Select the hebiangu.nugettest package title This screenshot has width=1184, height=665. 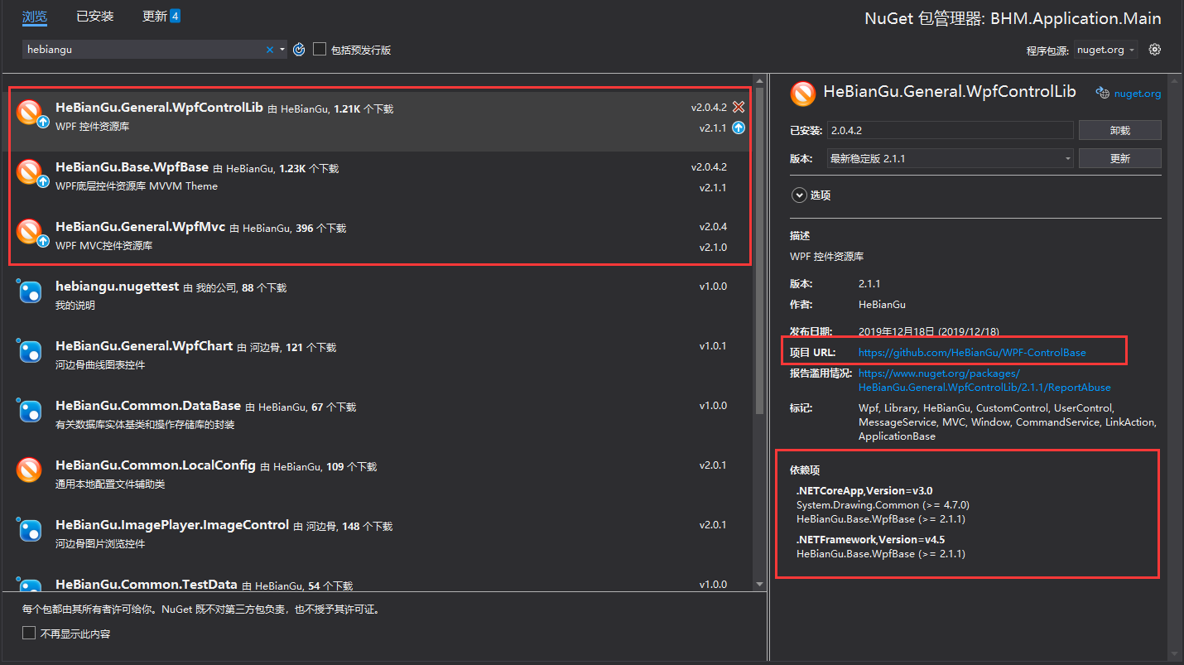pyautogui.click(x=117, y=287)
